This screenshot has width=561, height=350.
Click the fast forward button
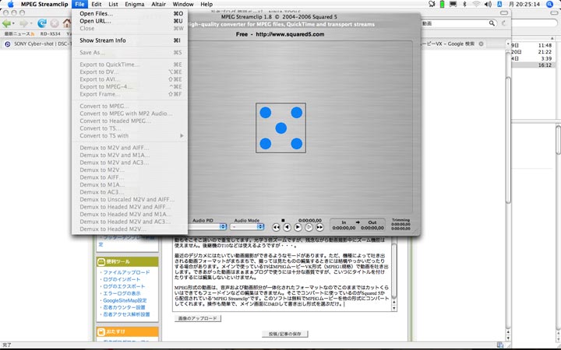click(x=319, y=227)
